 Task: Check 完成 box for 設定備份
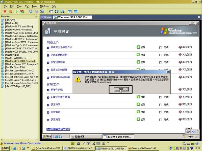click(160, 120)
